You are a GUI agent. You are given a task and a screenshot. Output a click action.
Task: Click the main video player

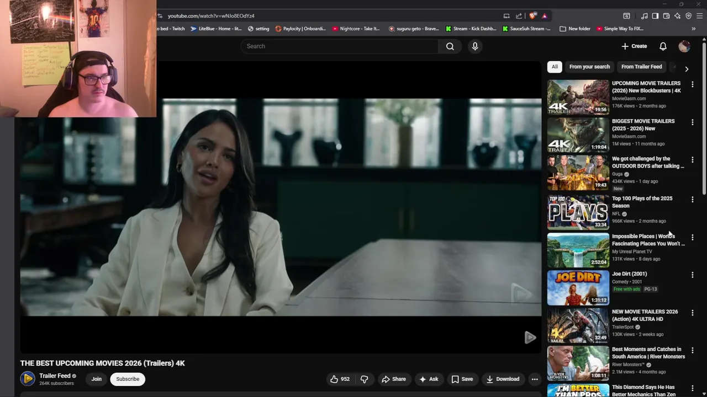click(281, 207)
